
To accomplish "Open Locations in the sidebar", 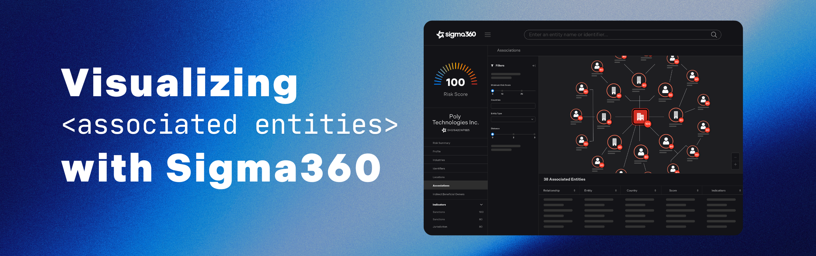I will point(455,177).
